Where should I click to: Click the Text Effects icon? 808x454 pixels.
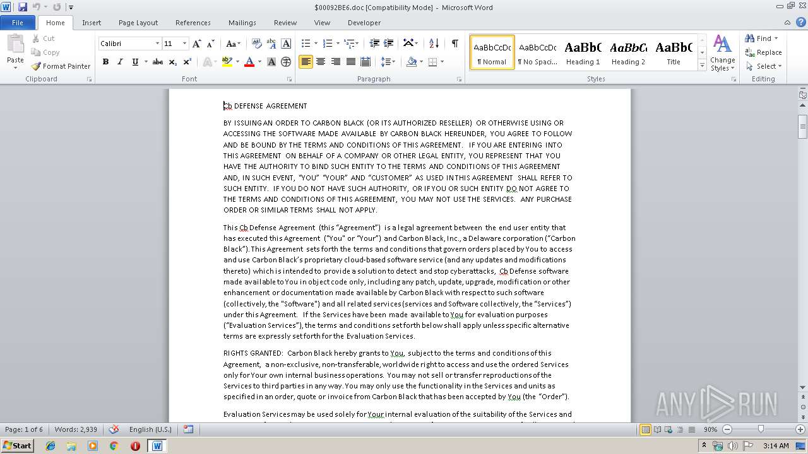(x=206, y=62)
